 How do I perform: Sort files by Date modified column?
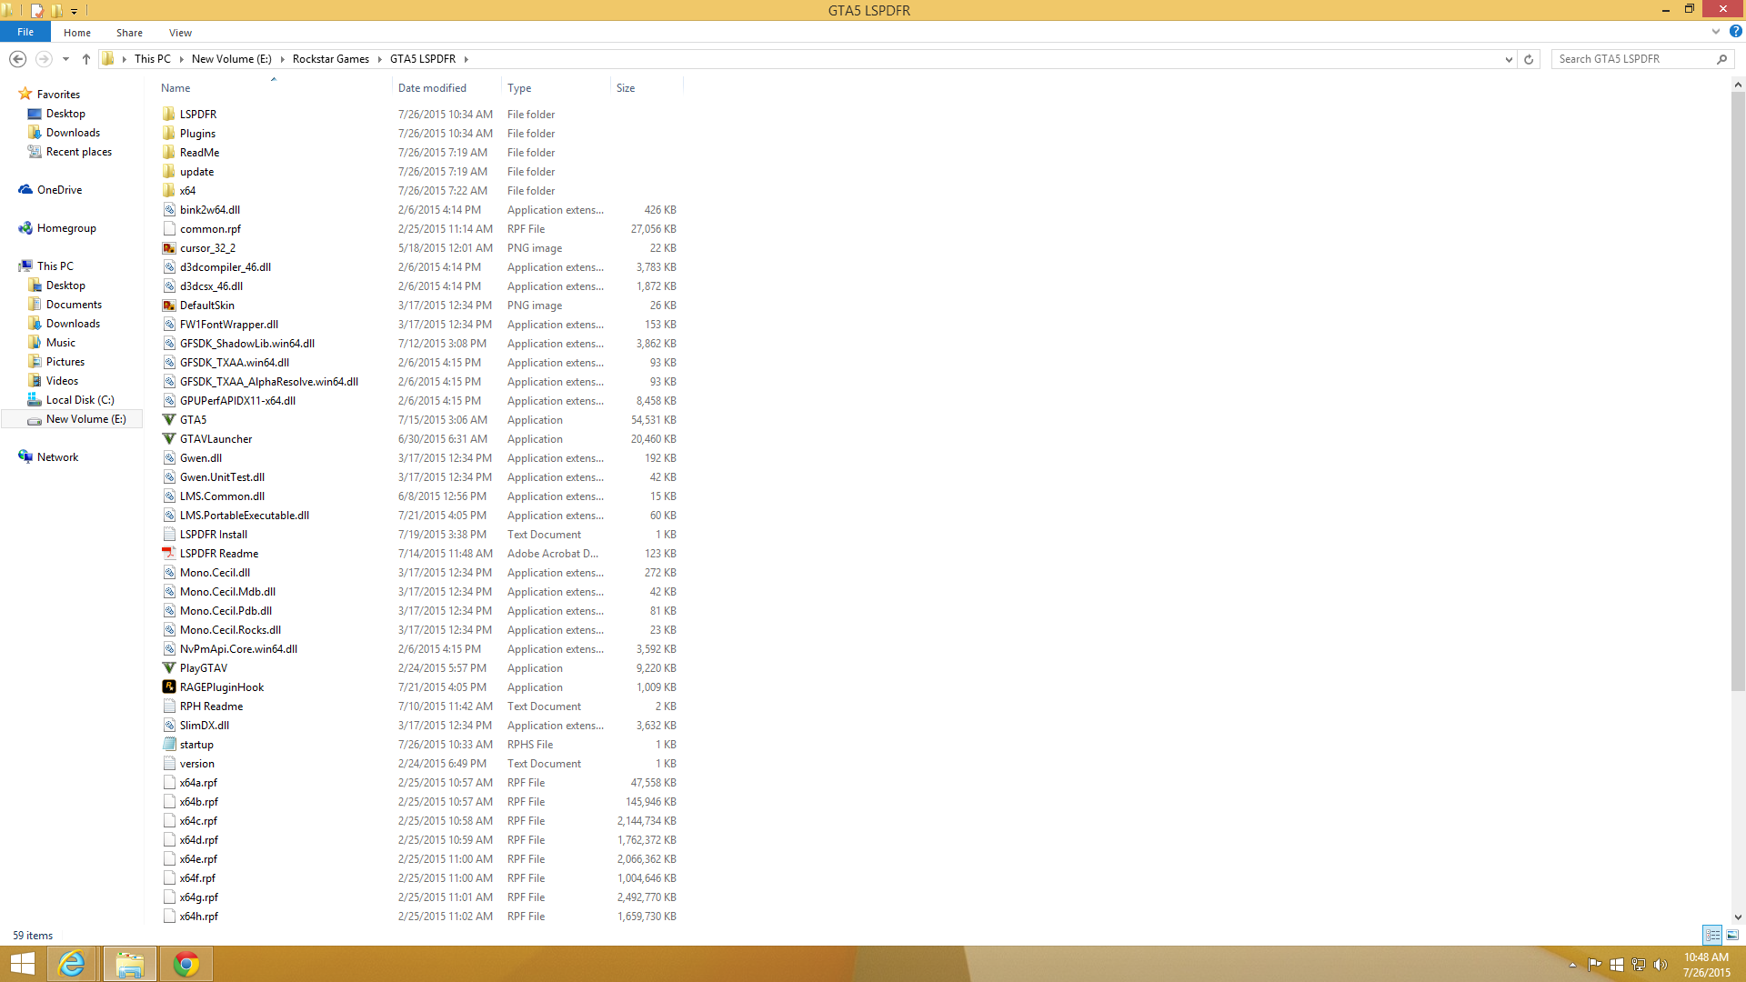pos(432,88)
